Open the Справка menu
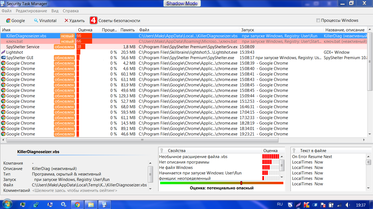 pyautogui.click(x=71, y=11)
